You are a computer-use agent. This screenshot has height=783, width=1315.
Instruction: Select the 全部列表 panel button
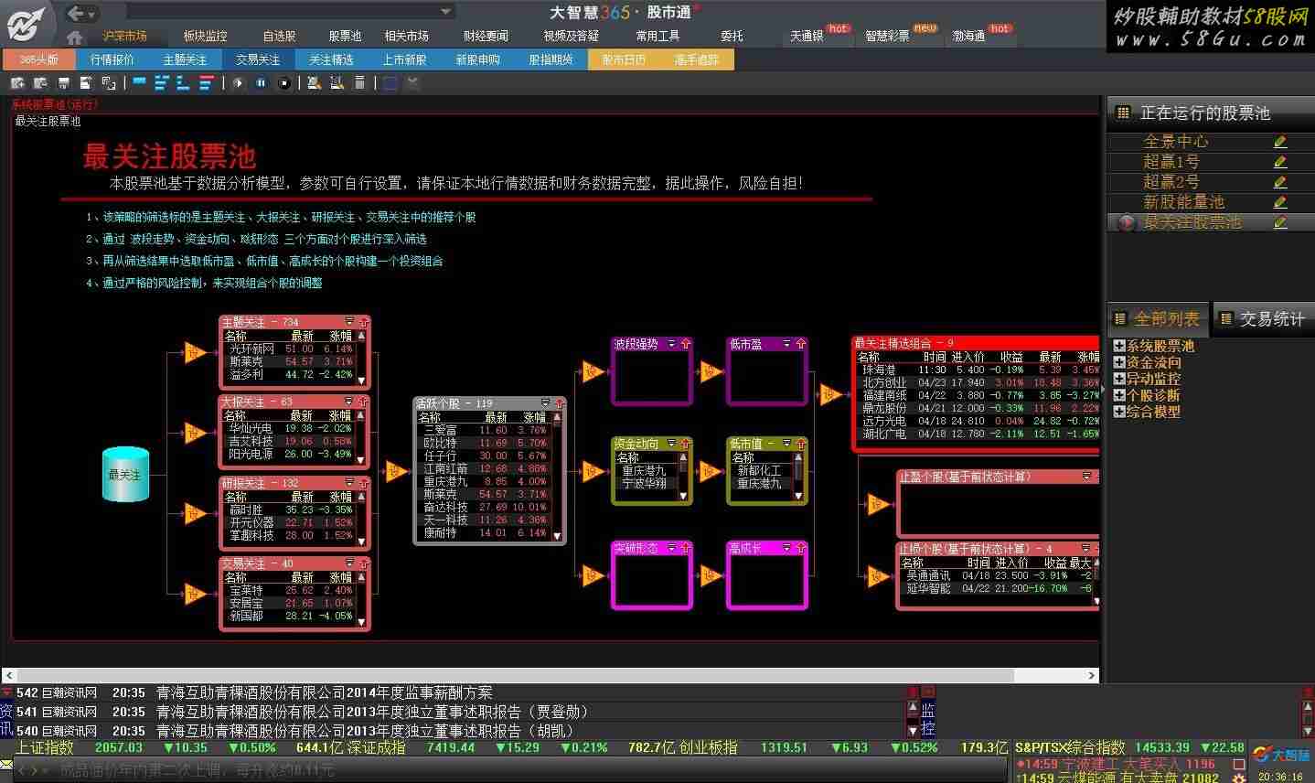(1158, 318)
